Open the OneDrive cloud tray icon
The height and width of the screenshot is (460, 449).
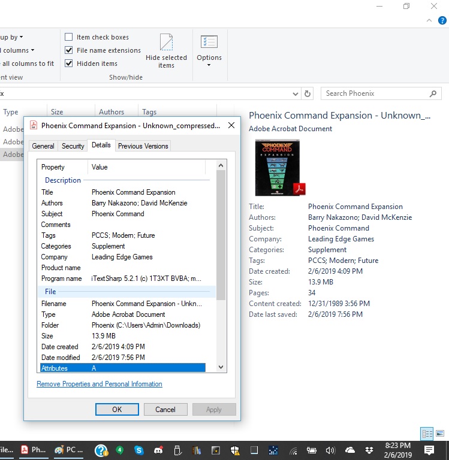[x=349, y=450]
